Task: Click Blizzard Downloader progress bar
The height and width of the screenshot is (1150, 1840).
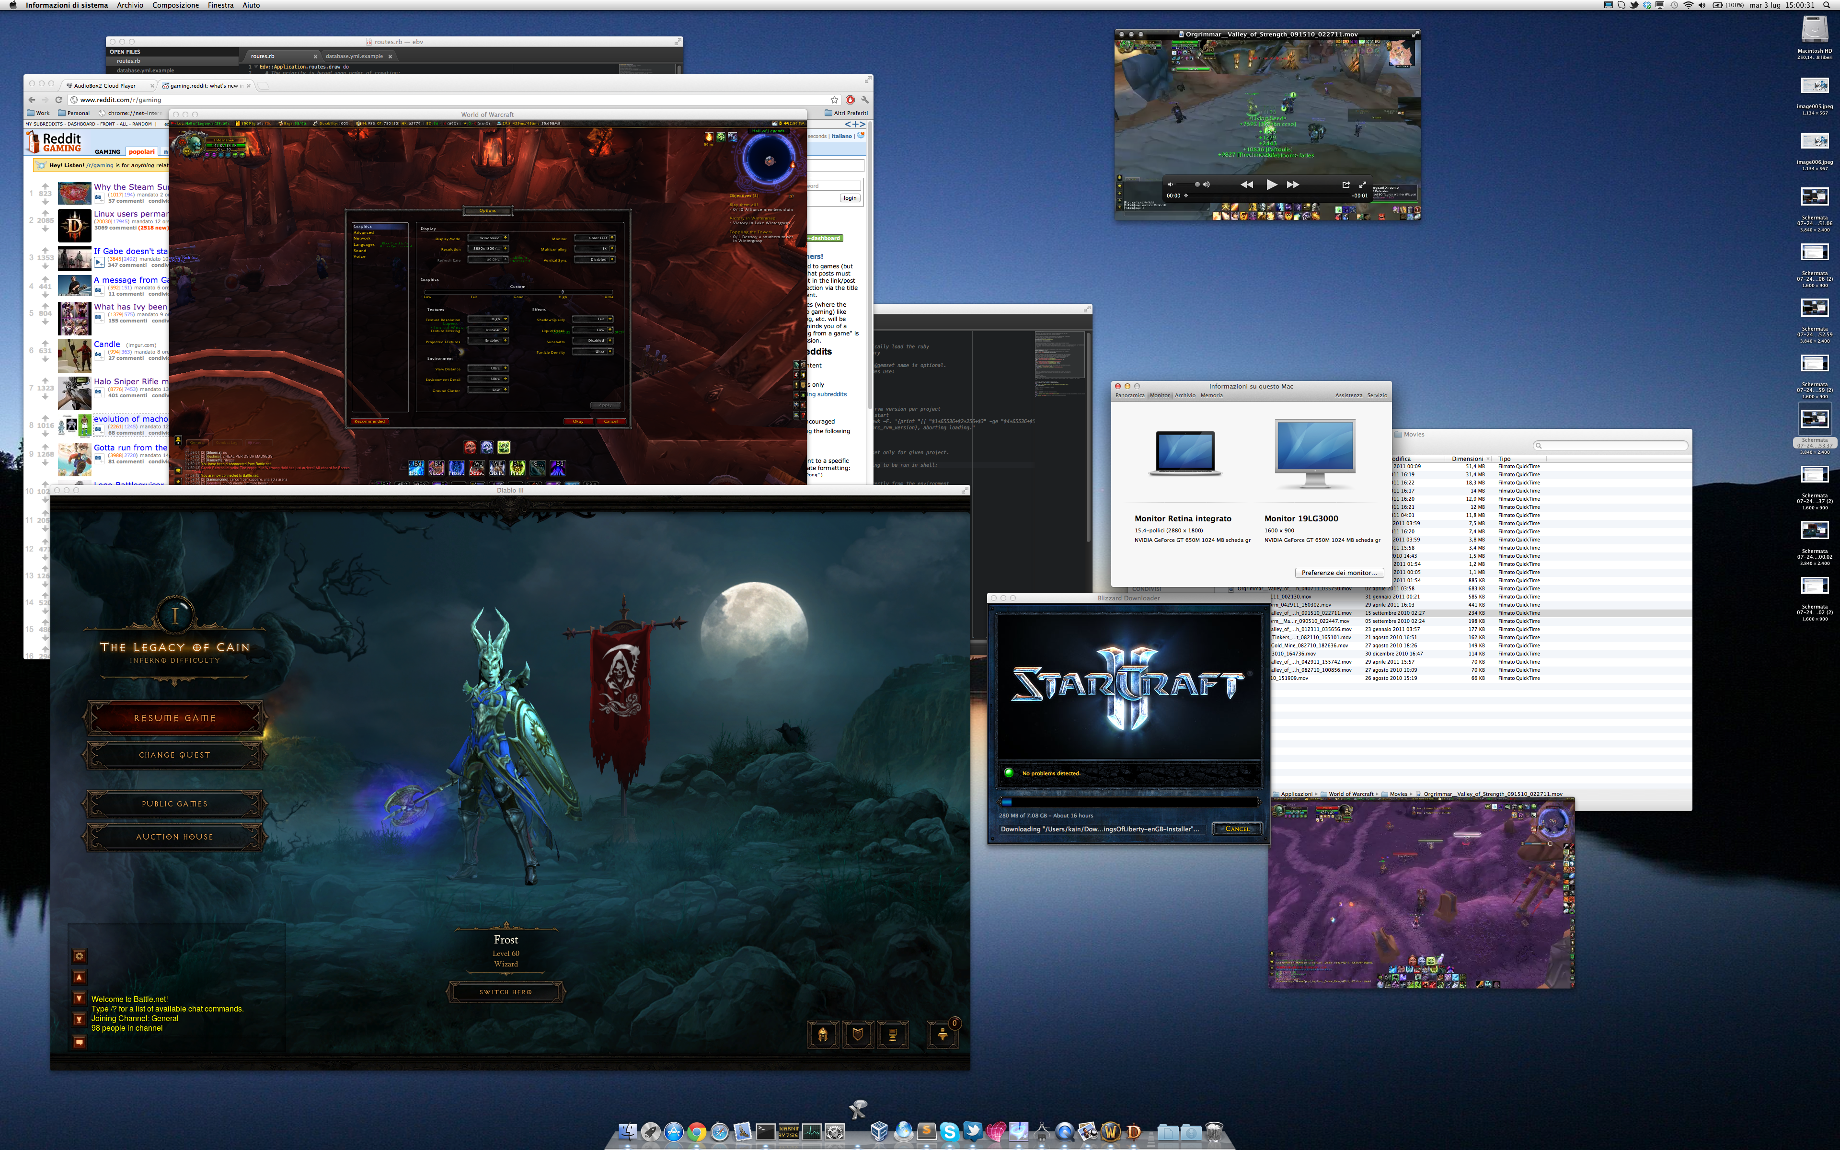Action: click(x=1129, y=802)
